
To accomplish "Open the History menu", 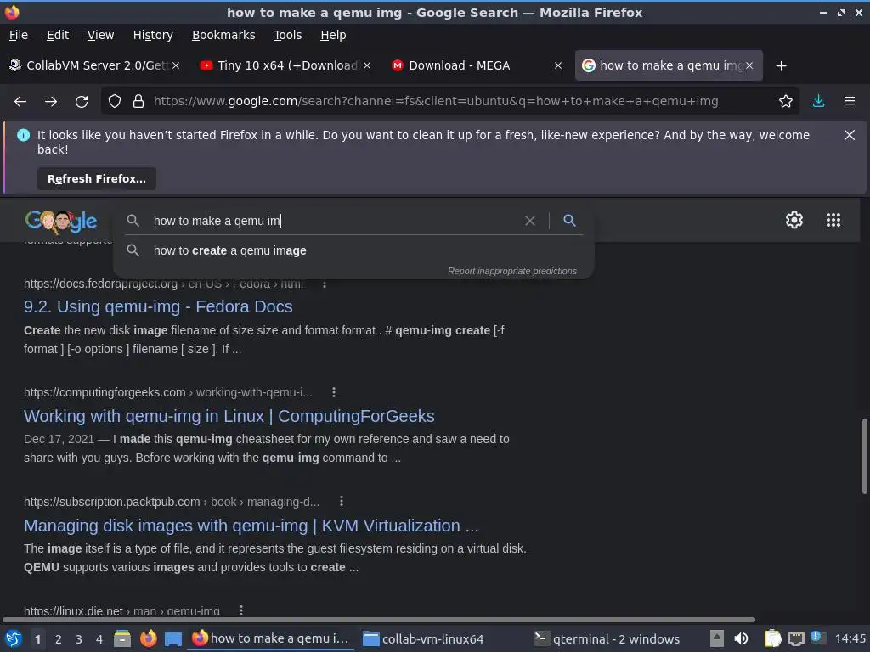I will tap(153, 35).
